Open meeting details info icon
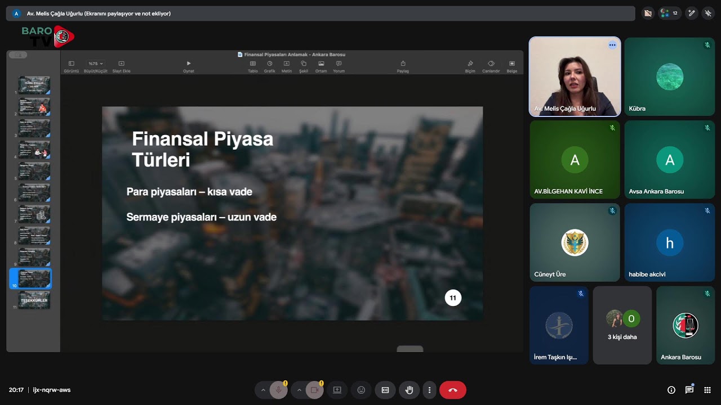The height and width of the screenshot is (405, 721). coord(671,390)
